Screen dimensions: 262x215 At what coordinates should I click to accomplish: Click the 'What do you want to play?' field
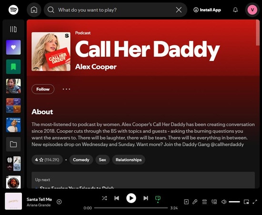click(115, 10)
